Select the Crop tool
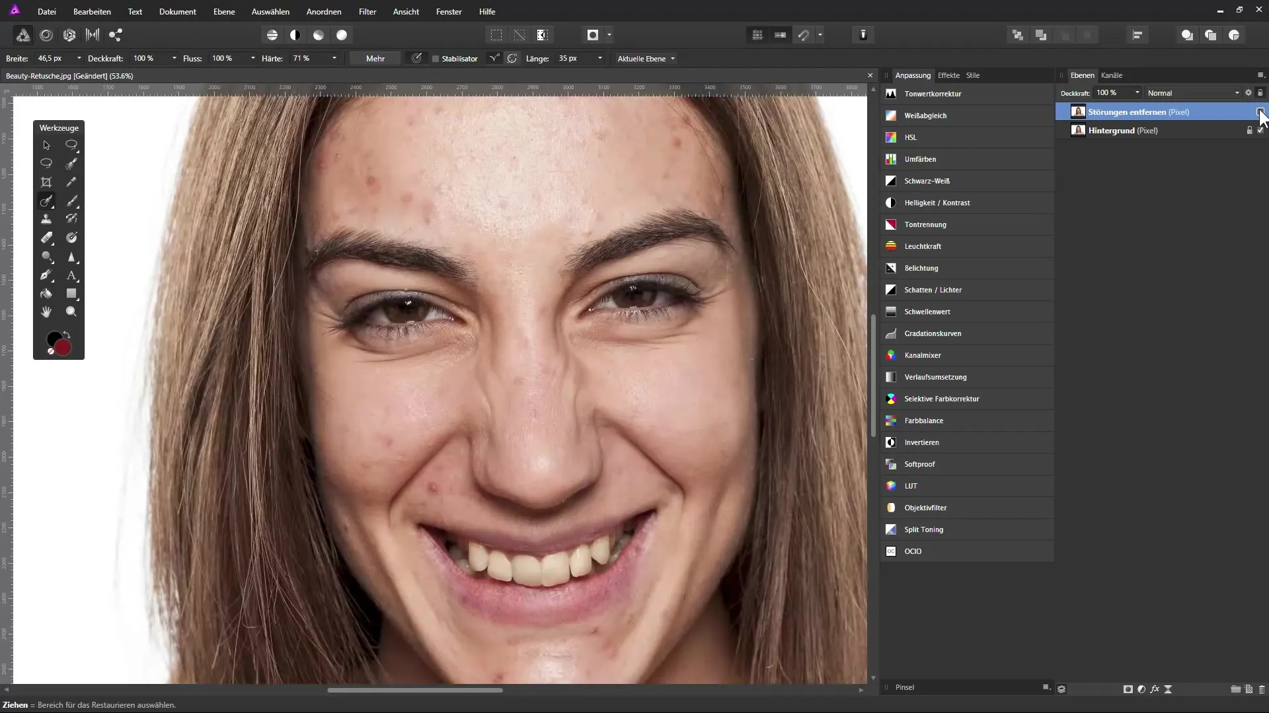This screenshot has width=1269, height=713. click(x=46, y=182)
